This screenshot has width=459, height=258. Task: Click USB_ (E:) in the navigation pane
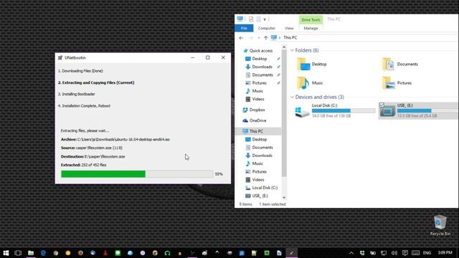coord(257,196)
